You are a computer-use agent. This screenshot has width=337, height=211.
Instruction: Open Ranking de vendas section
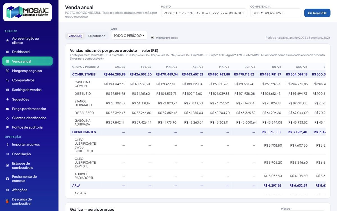(27, 90)
